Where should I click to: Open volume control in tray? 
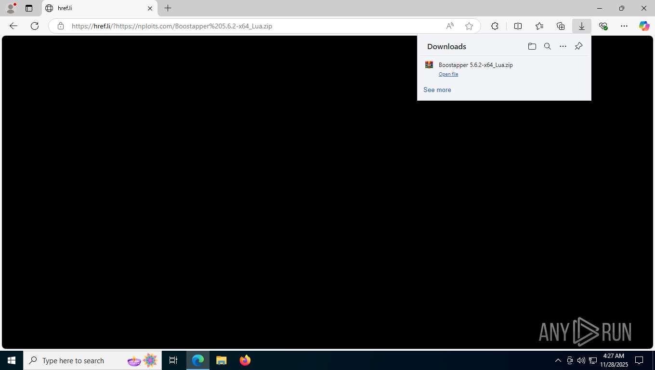[x=581, y=360]
